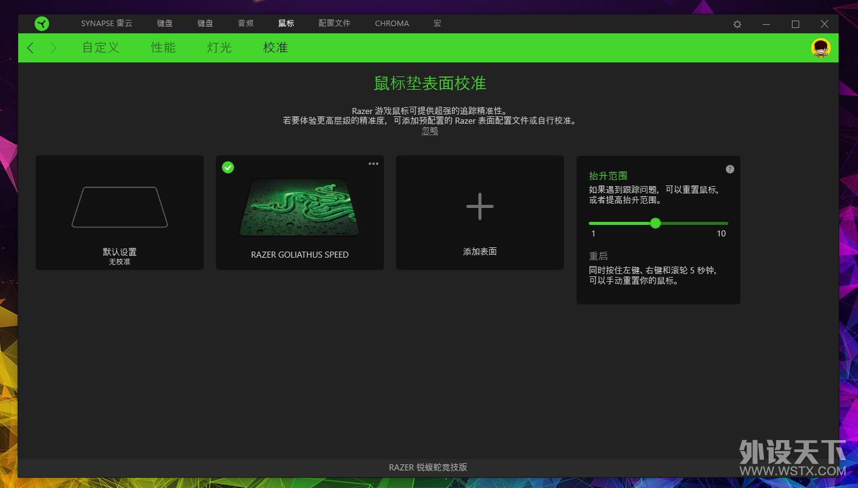Click the 重启 heading
Viewport: 858px width, 488px height.
(x=598, y=256)
